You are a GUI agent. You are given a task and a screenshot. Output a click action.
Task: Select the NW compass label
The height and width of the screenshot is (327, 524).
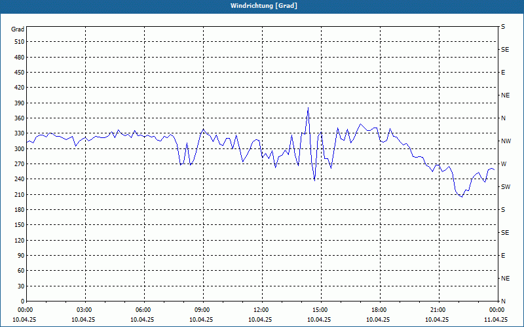pos(506,141)
